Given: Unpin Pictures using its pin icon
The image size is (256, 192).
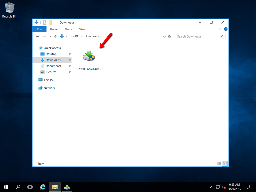Looking at the screenshot, I should click(x=69, y=72).
